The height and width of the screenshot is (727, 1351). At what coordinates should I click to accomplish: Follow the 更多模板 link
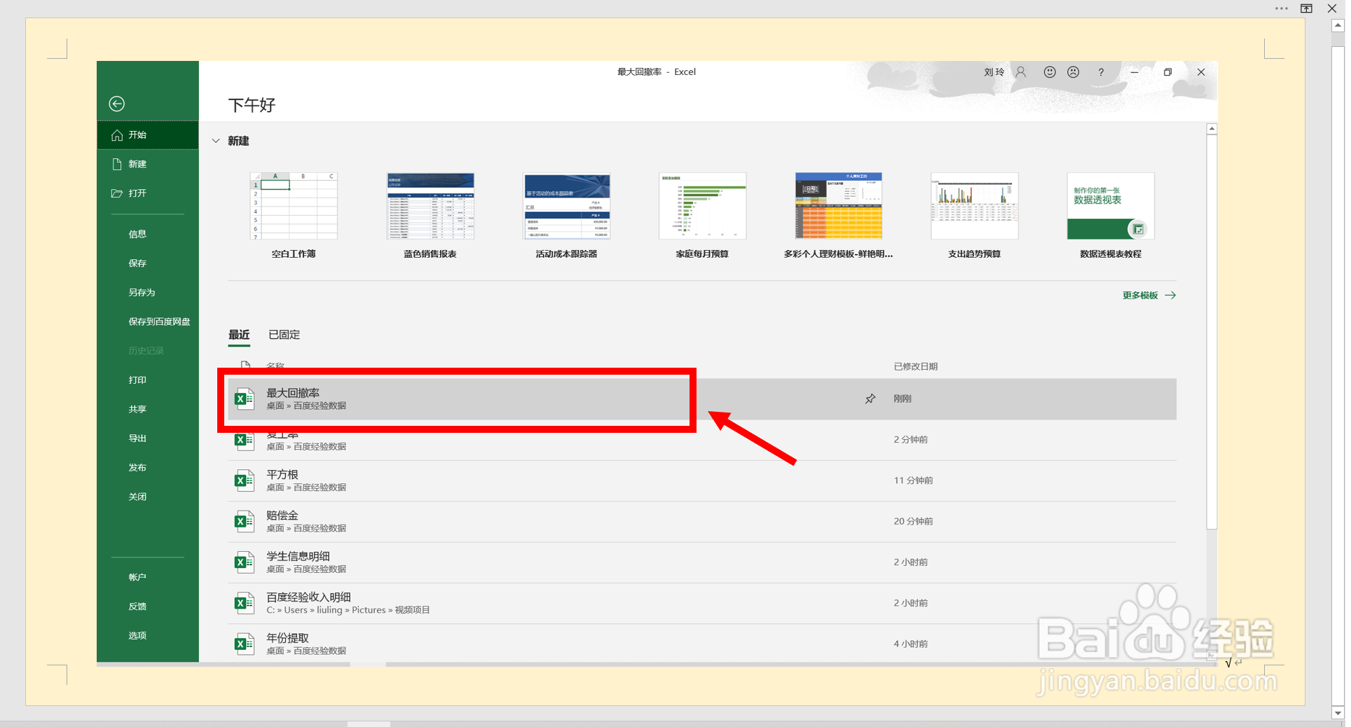click(1149, 296)
